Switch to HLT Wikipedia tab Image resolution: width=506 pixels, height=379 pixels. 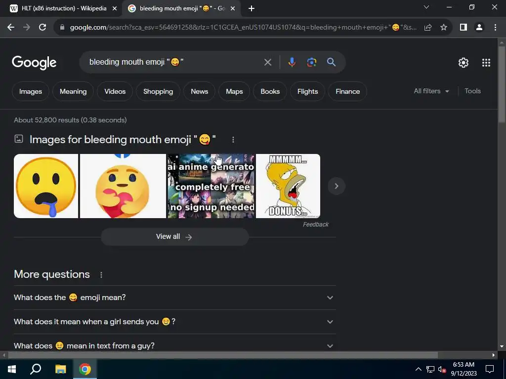click(64, 8)
